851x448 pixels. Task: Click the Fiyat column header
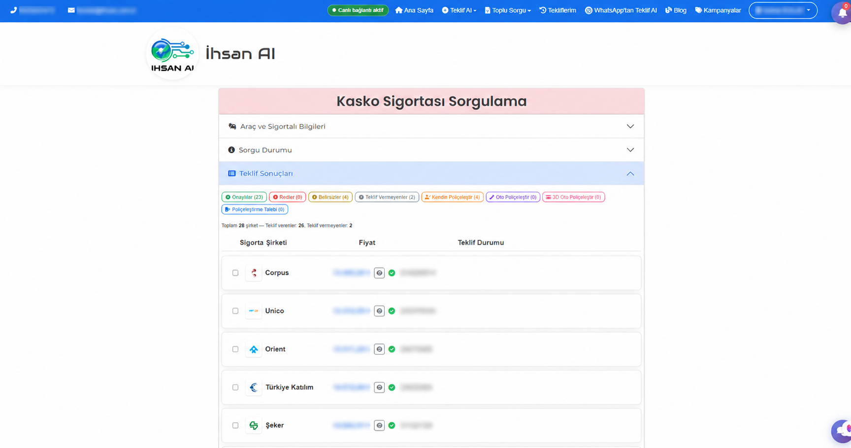pos(367,243)
